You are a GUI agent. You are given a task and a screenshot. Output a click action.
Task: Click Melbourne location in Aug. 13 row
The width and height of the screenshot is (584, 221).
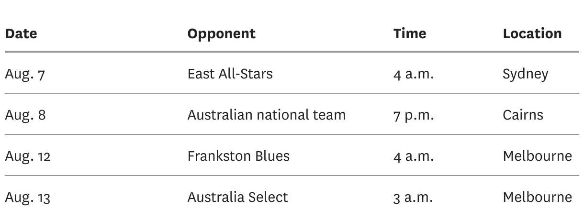pyautogui.click(x=537, y=198)
